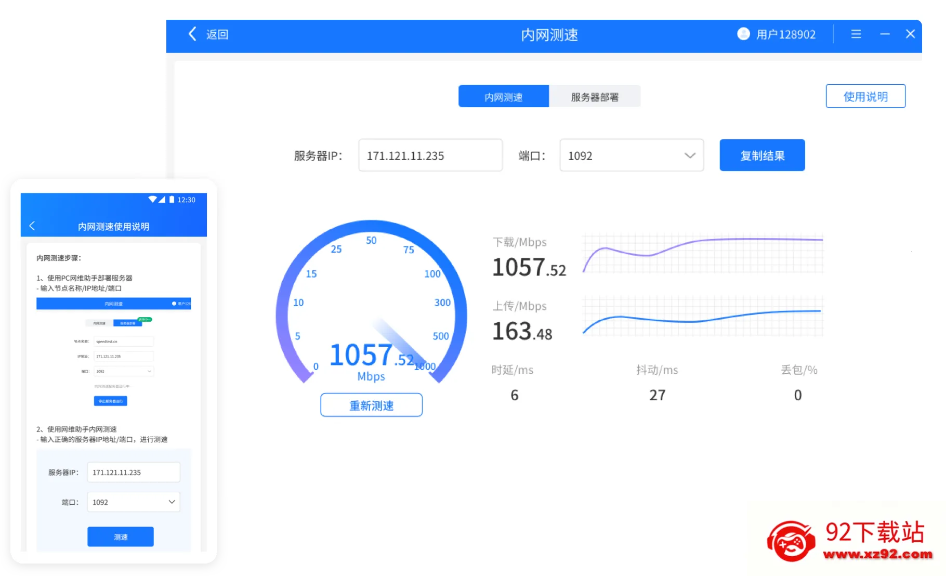This screenshot has height=576, width=946.
Task: Click the 163.48 upload value
Action: [x=522, y=331]
